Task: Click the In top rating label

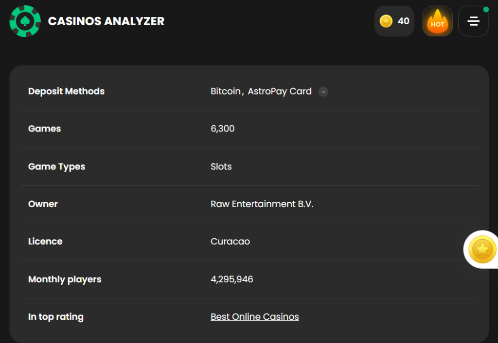Action: (x=56, y=317)
